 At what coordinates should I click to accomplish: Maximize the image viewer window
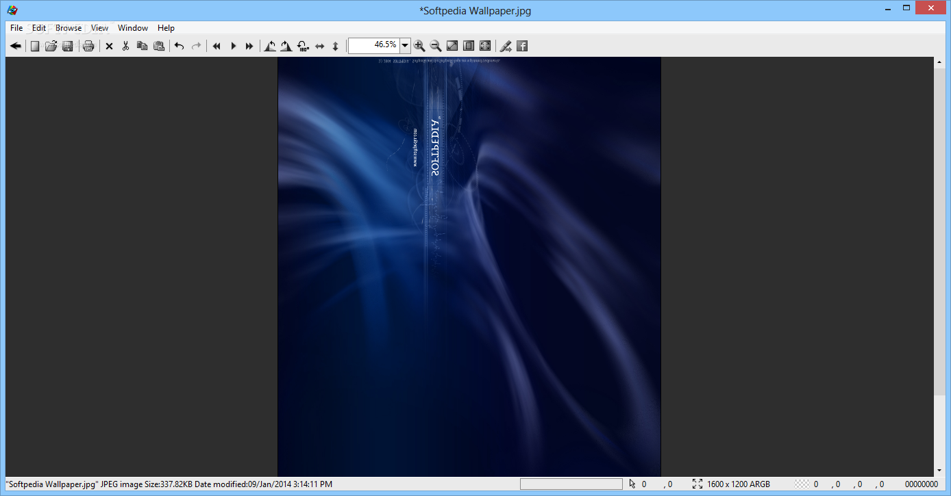pyautogui.click(x=906, y=8)
